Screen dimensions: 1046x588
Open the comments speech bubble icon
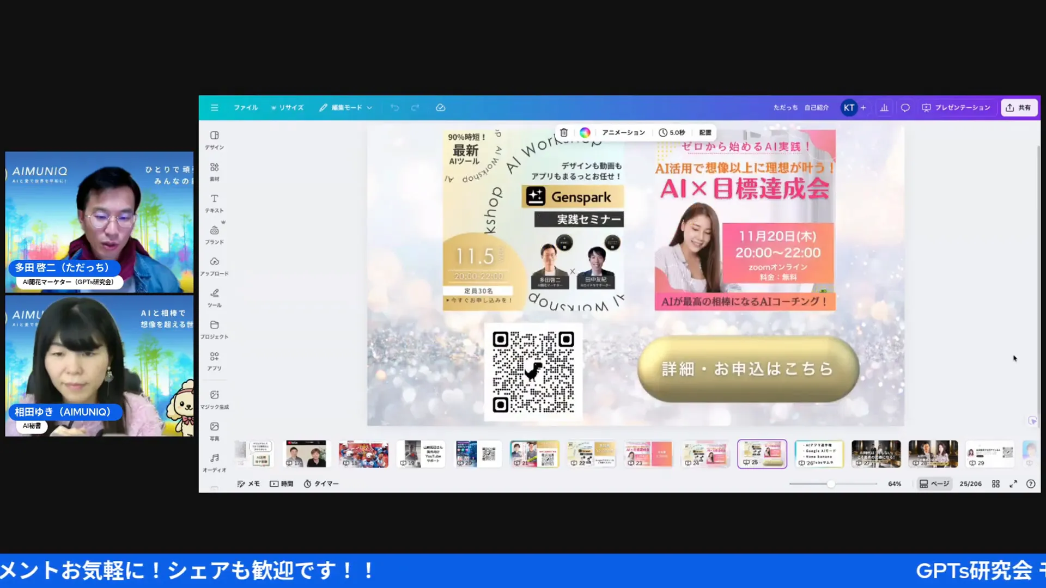905,108
